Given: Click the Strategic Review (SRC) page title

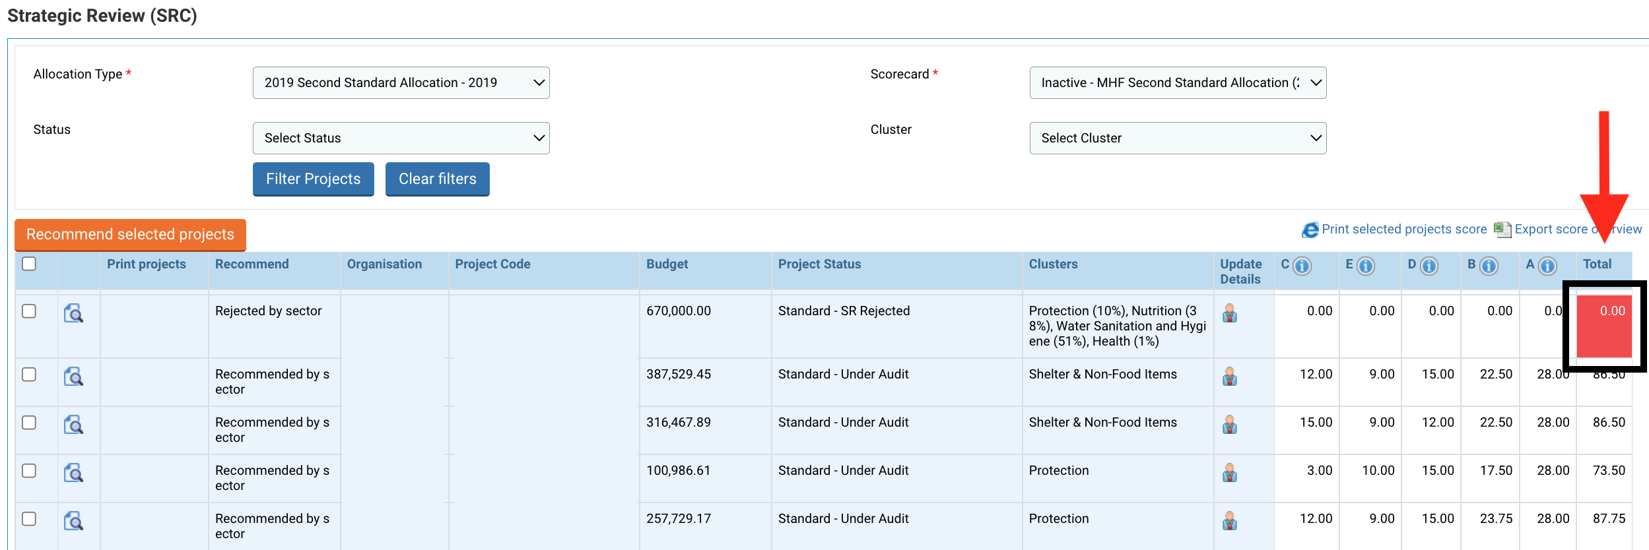Looking at the screenshot, I should tap(102, 16).
